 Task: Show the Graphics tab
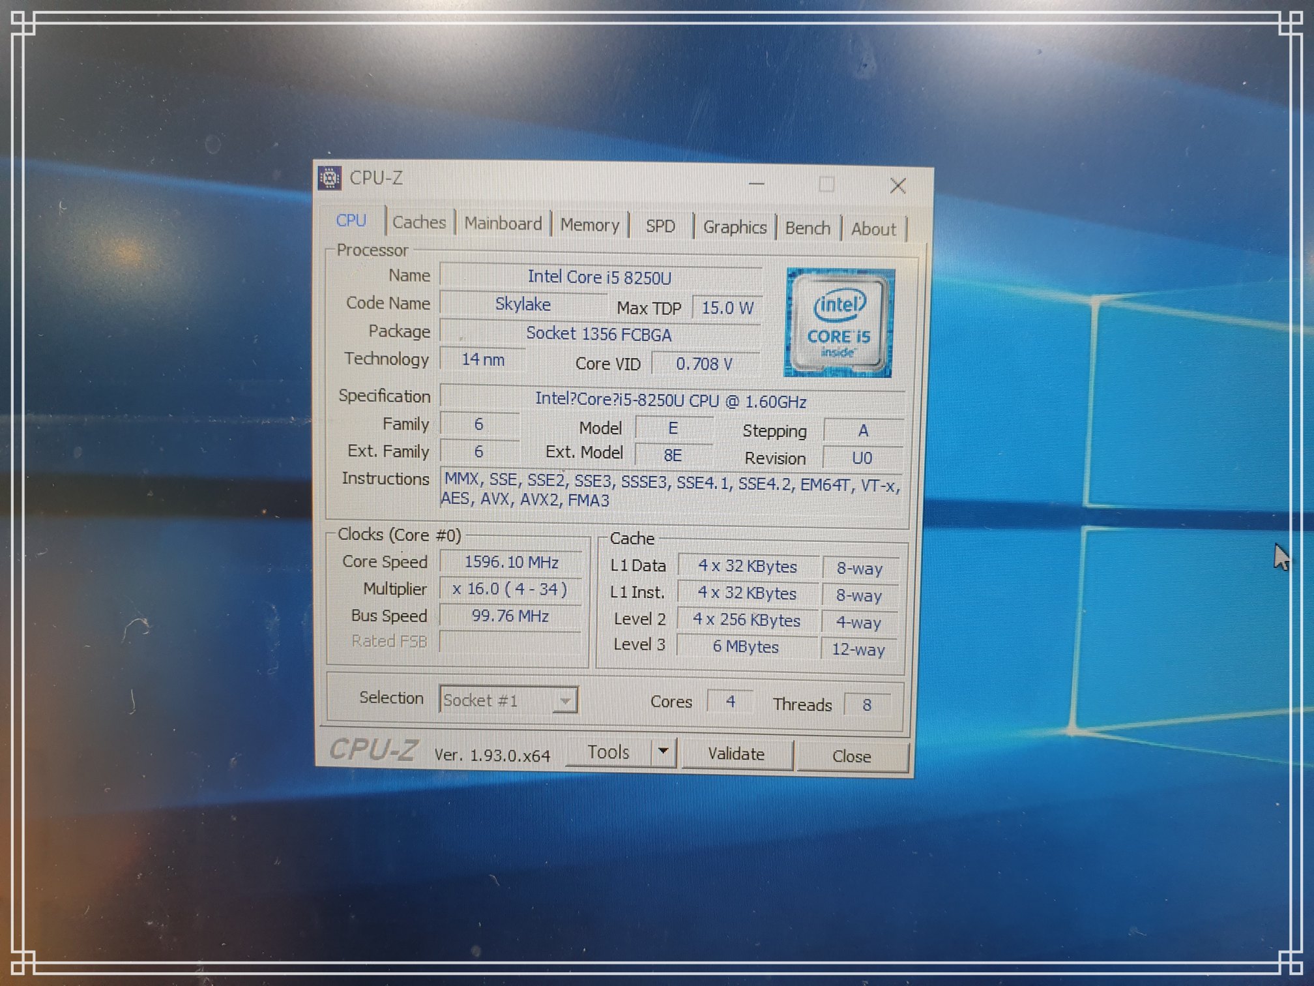pyautogui.click(x=735, y=228)
